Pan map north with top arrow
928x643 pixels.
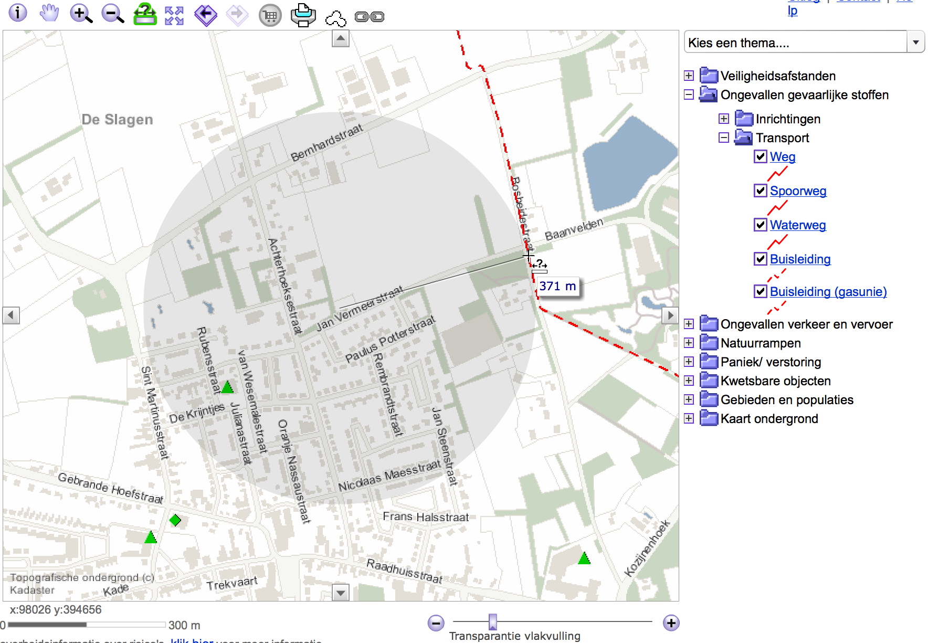[341, 38]
